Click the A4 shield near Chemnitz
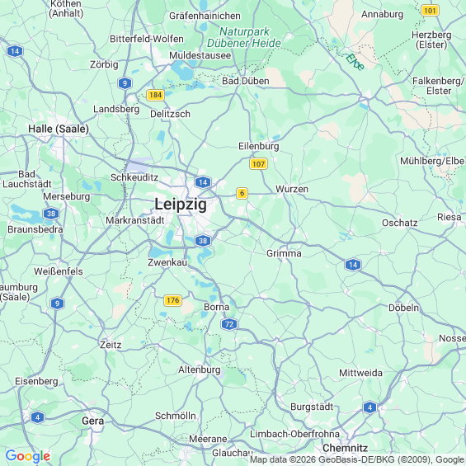The width and height of the screenshot is (466, 466). pos(370,407)
